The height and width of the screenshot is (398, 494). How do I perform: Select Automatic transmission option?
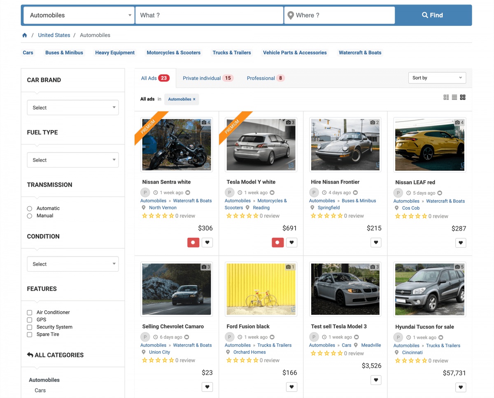tap(30, 209)
